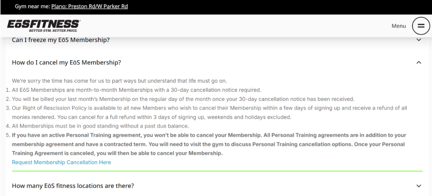Open the circular hamburger menu icon
Image resolution: width=432 pixels, height=196 pixels.
coord(421,26)
